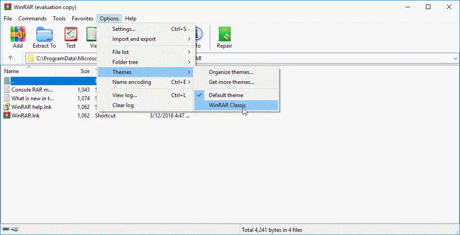Click the status bar total bytes text
Screen dimensions: 460x235
pyautogui.click(x=272, y=230)
